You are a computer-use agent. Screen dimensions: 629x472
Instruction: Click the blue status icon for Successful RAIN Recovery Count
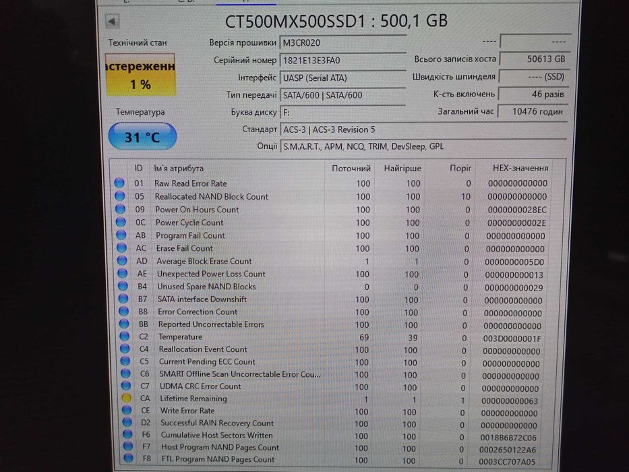(127, 422)
